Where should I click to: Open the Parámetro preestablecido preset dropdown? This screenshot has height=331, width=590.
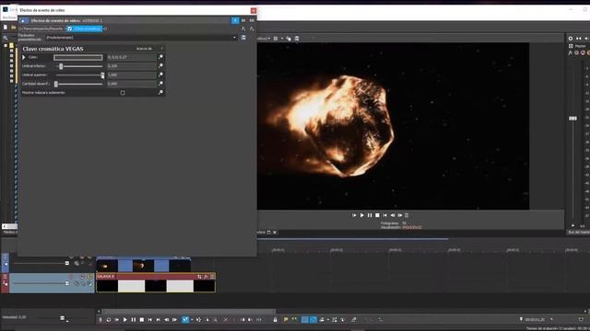pyautogui.click(x=234, y=38)
